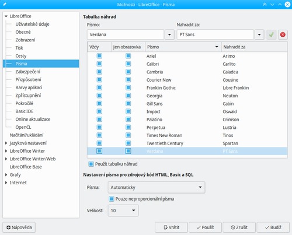This screenshot has width=292, height=235.
Task: Select LibreOffice Base tree item
Action: point(26,167)
